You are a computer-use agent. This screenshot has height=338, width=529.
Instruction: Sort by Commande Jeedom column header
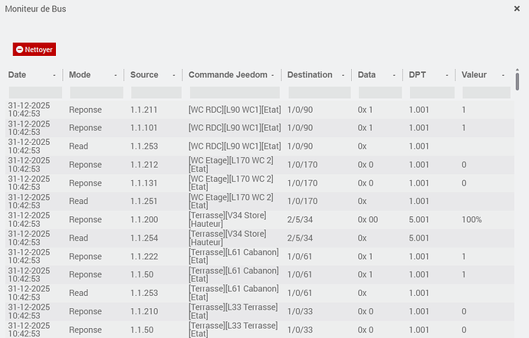pos(228,74)
